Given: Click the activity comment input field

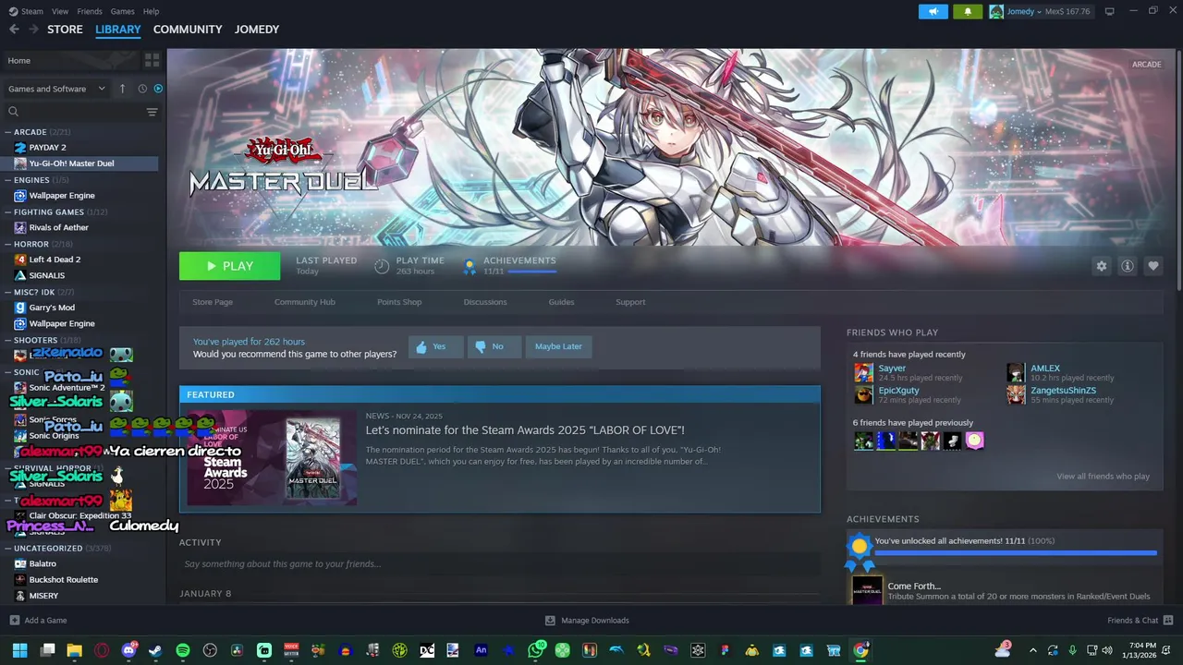Looking at the screenshot, I should 499,564.
